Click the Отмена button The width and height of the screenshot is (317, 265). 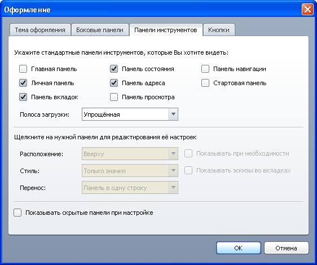tap(287, 248)
